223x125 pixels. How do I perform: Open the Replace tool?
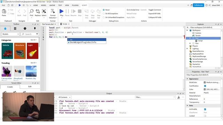point(38,11)
